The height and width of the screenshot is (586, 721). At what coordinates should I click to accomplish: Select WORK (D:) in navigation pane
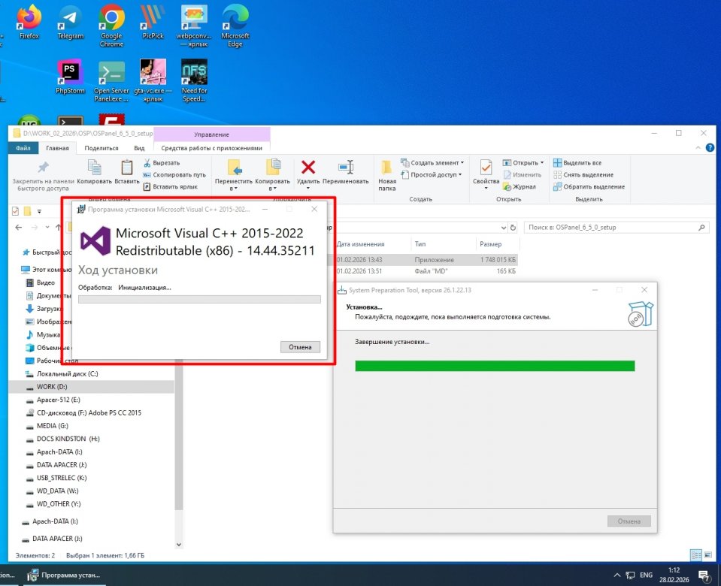coord(92,386)
